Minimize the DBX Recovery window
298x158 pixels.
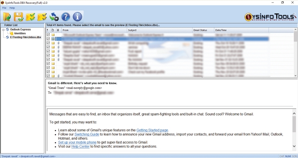click(x=273, y=2)
